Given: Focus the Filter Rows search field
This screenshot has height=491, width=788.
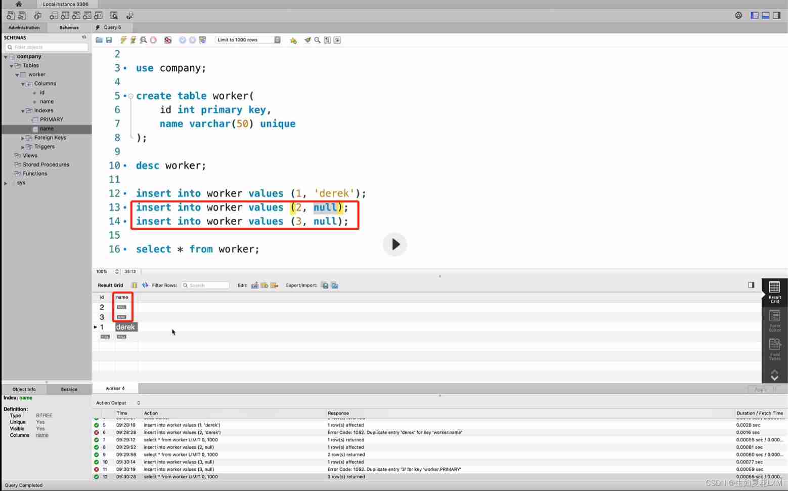Looking at the screenshot, I should coord(205,285).
